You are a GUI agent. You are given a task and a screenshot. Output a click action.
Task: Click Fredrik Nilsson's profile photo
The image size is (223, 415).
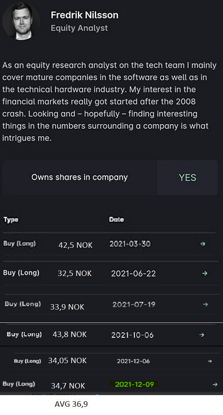pos(21,21)
